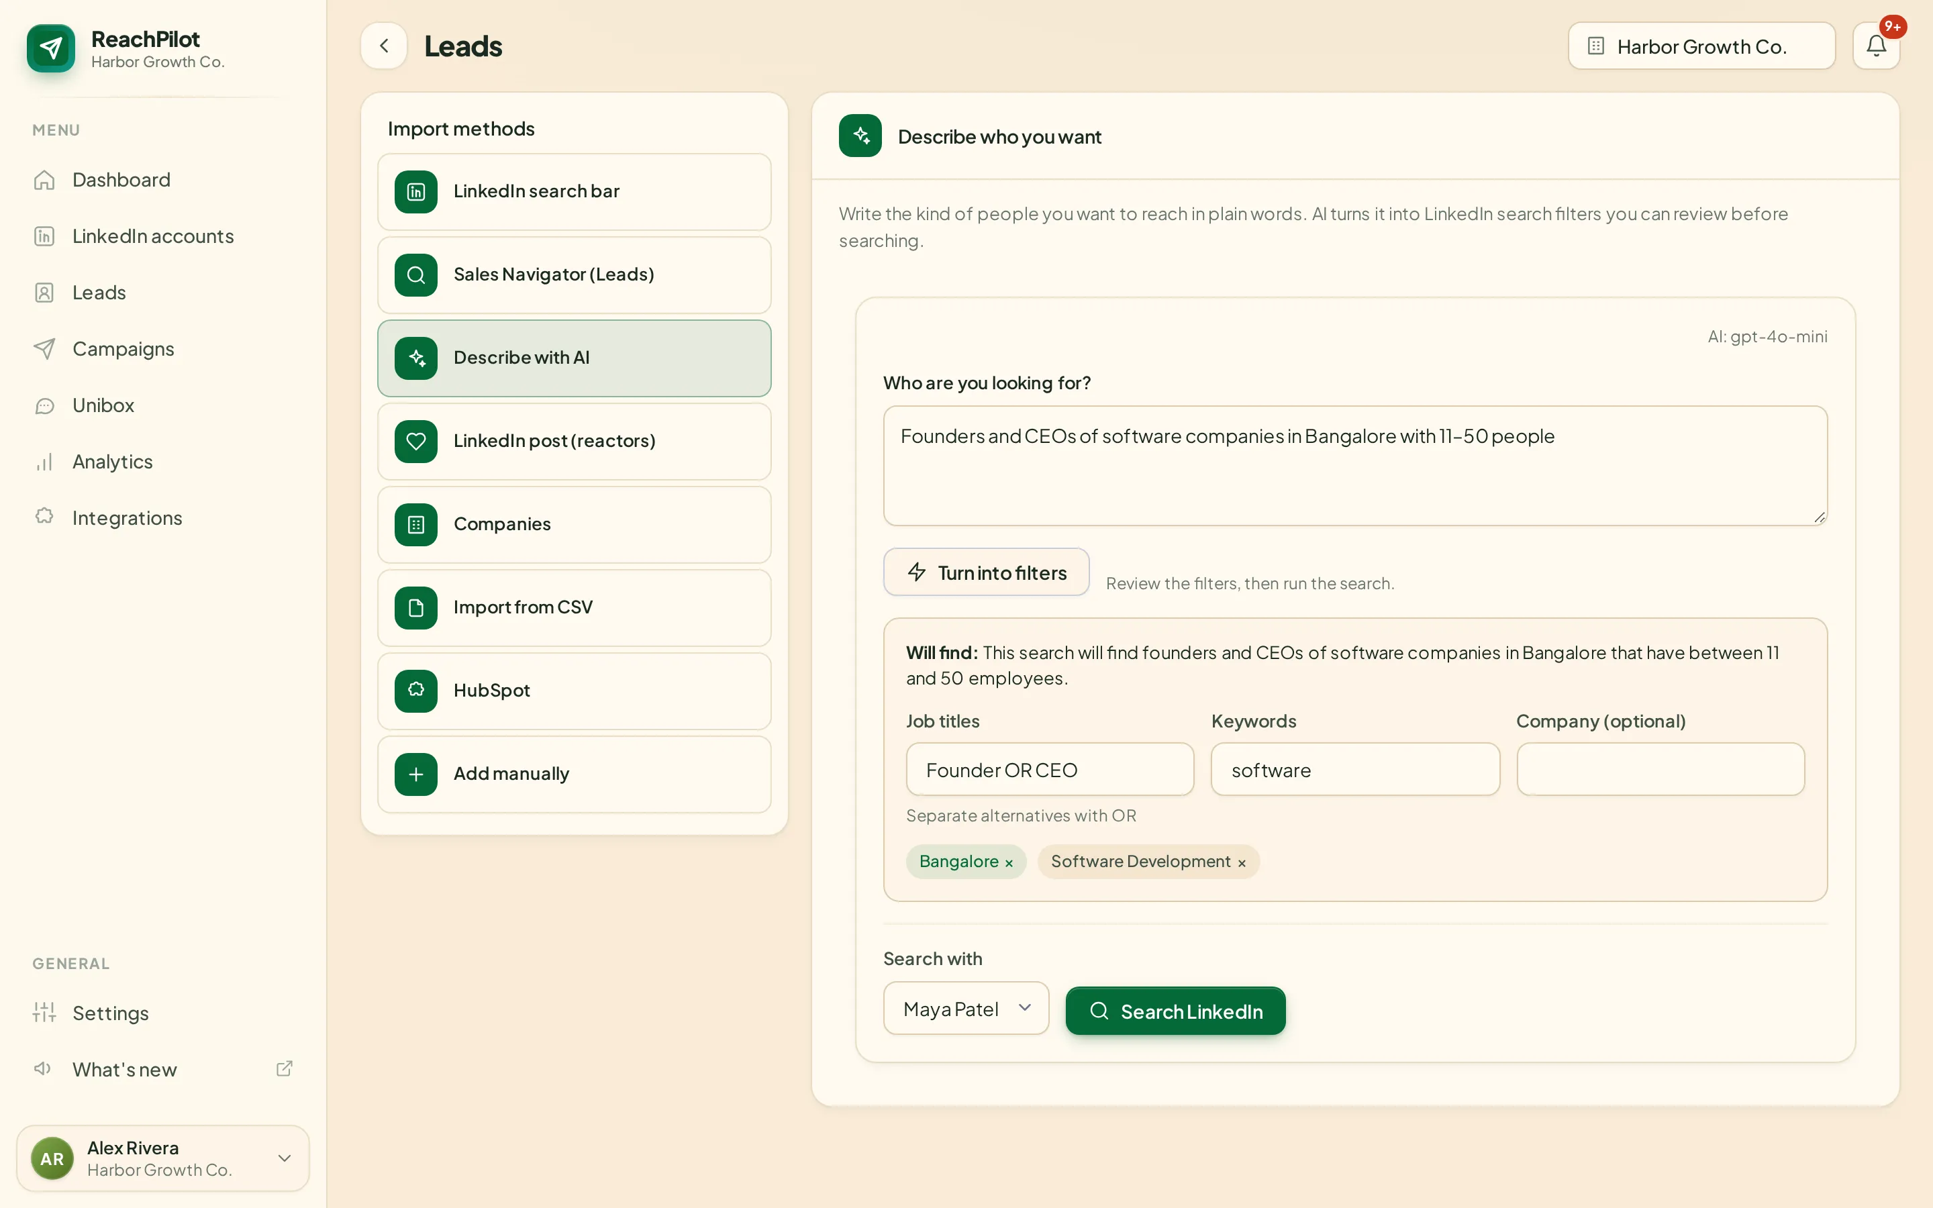Click the heart icon for post reactors

click(416, 441)
